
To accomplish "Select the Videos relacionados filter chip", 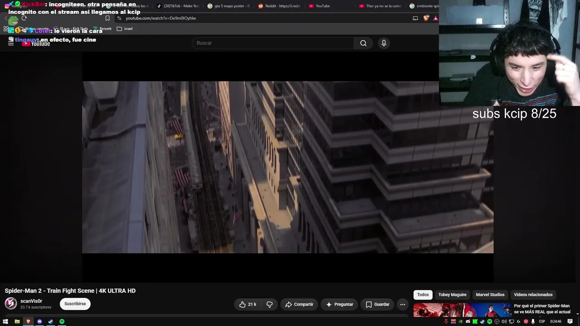I will tap(533, 295).
